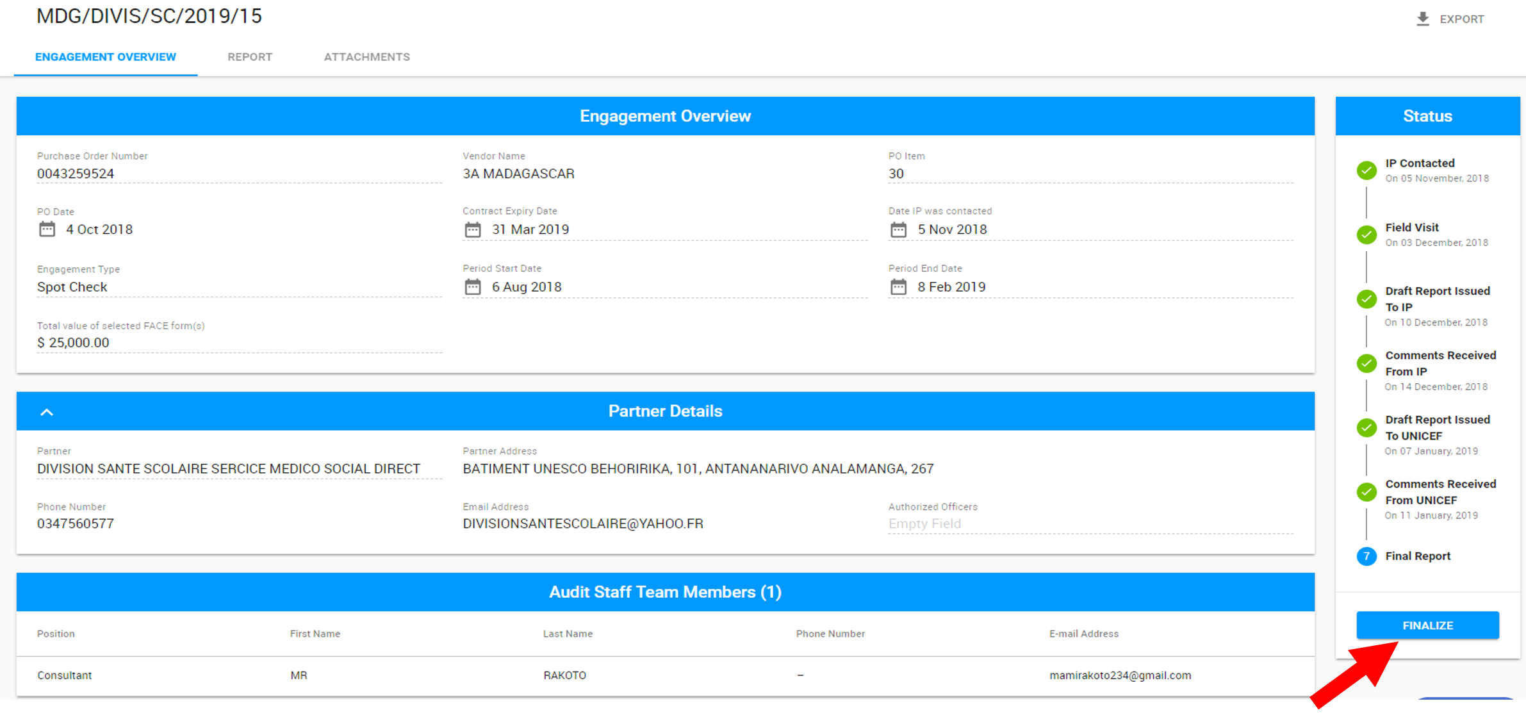Toggle checkmark for Comments Received From IP
The width and height of the screenshot is (1526, 717).
point(1367,363)
